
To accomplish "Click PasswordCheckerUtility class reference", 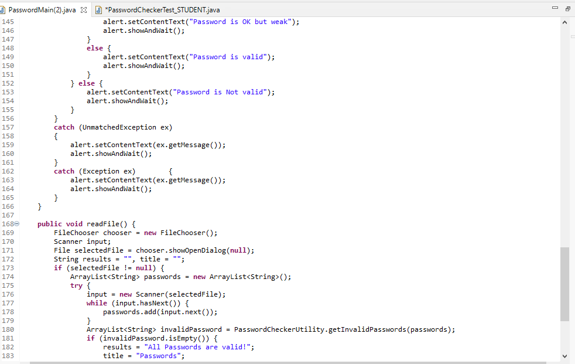I will coord(279,329).
